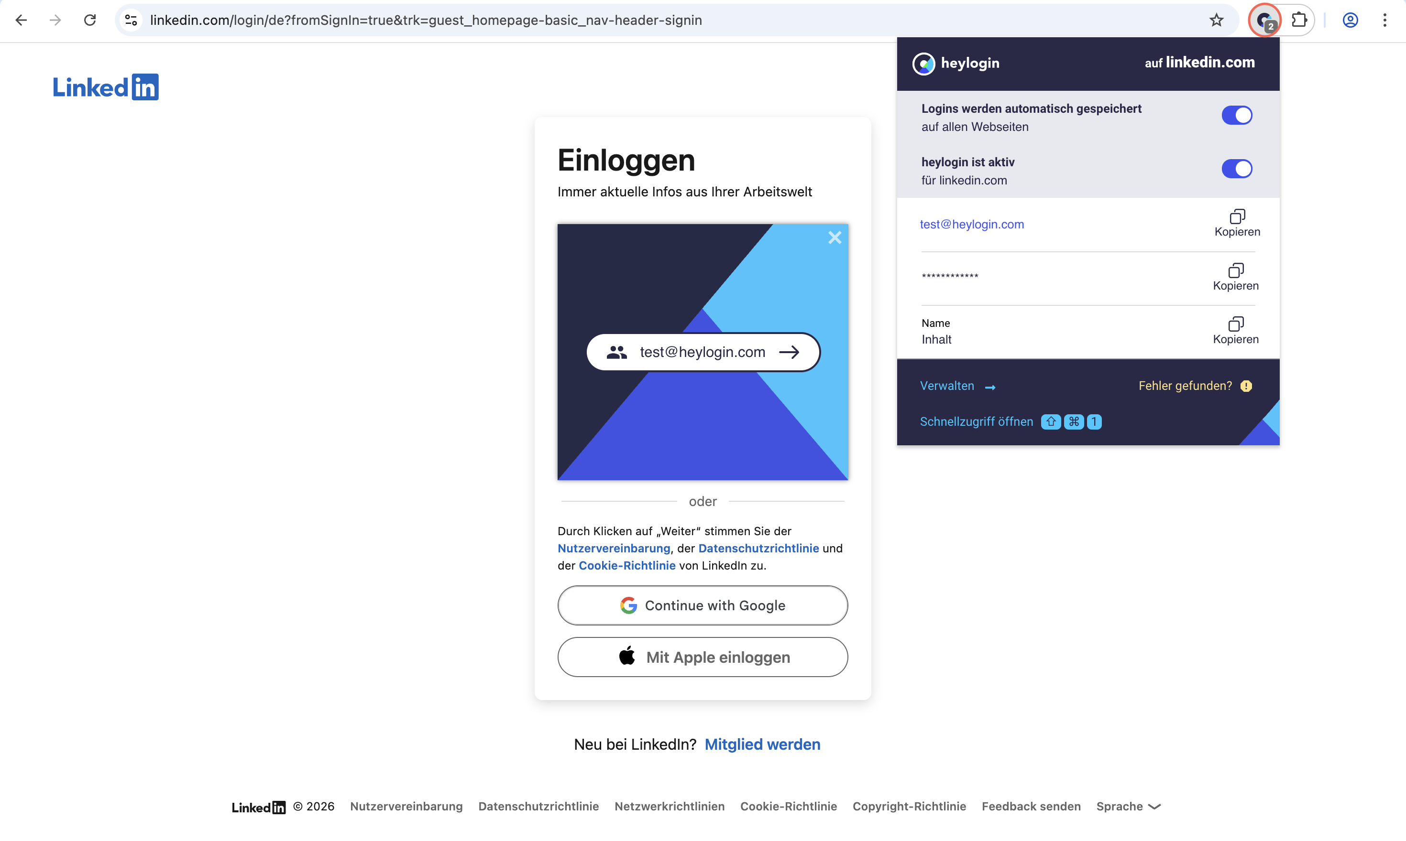Open the Chrome extensions puzzle icon
1406x841 pixels.
click(1299, 21)
